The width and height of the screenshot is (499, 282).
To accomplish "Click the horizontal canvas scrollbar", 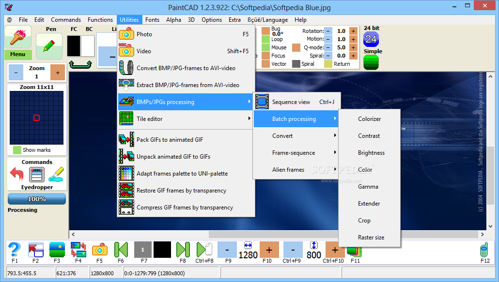I will point(278,235).
